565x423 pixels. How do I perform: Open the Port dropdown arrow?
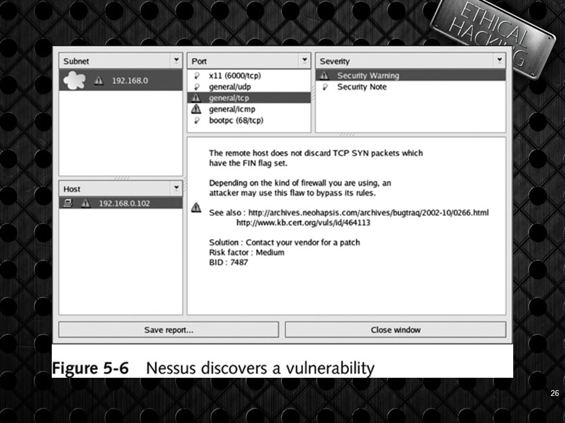[x=304, y=61]
